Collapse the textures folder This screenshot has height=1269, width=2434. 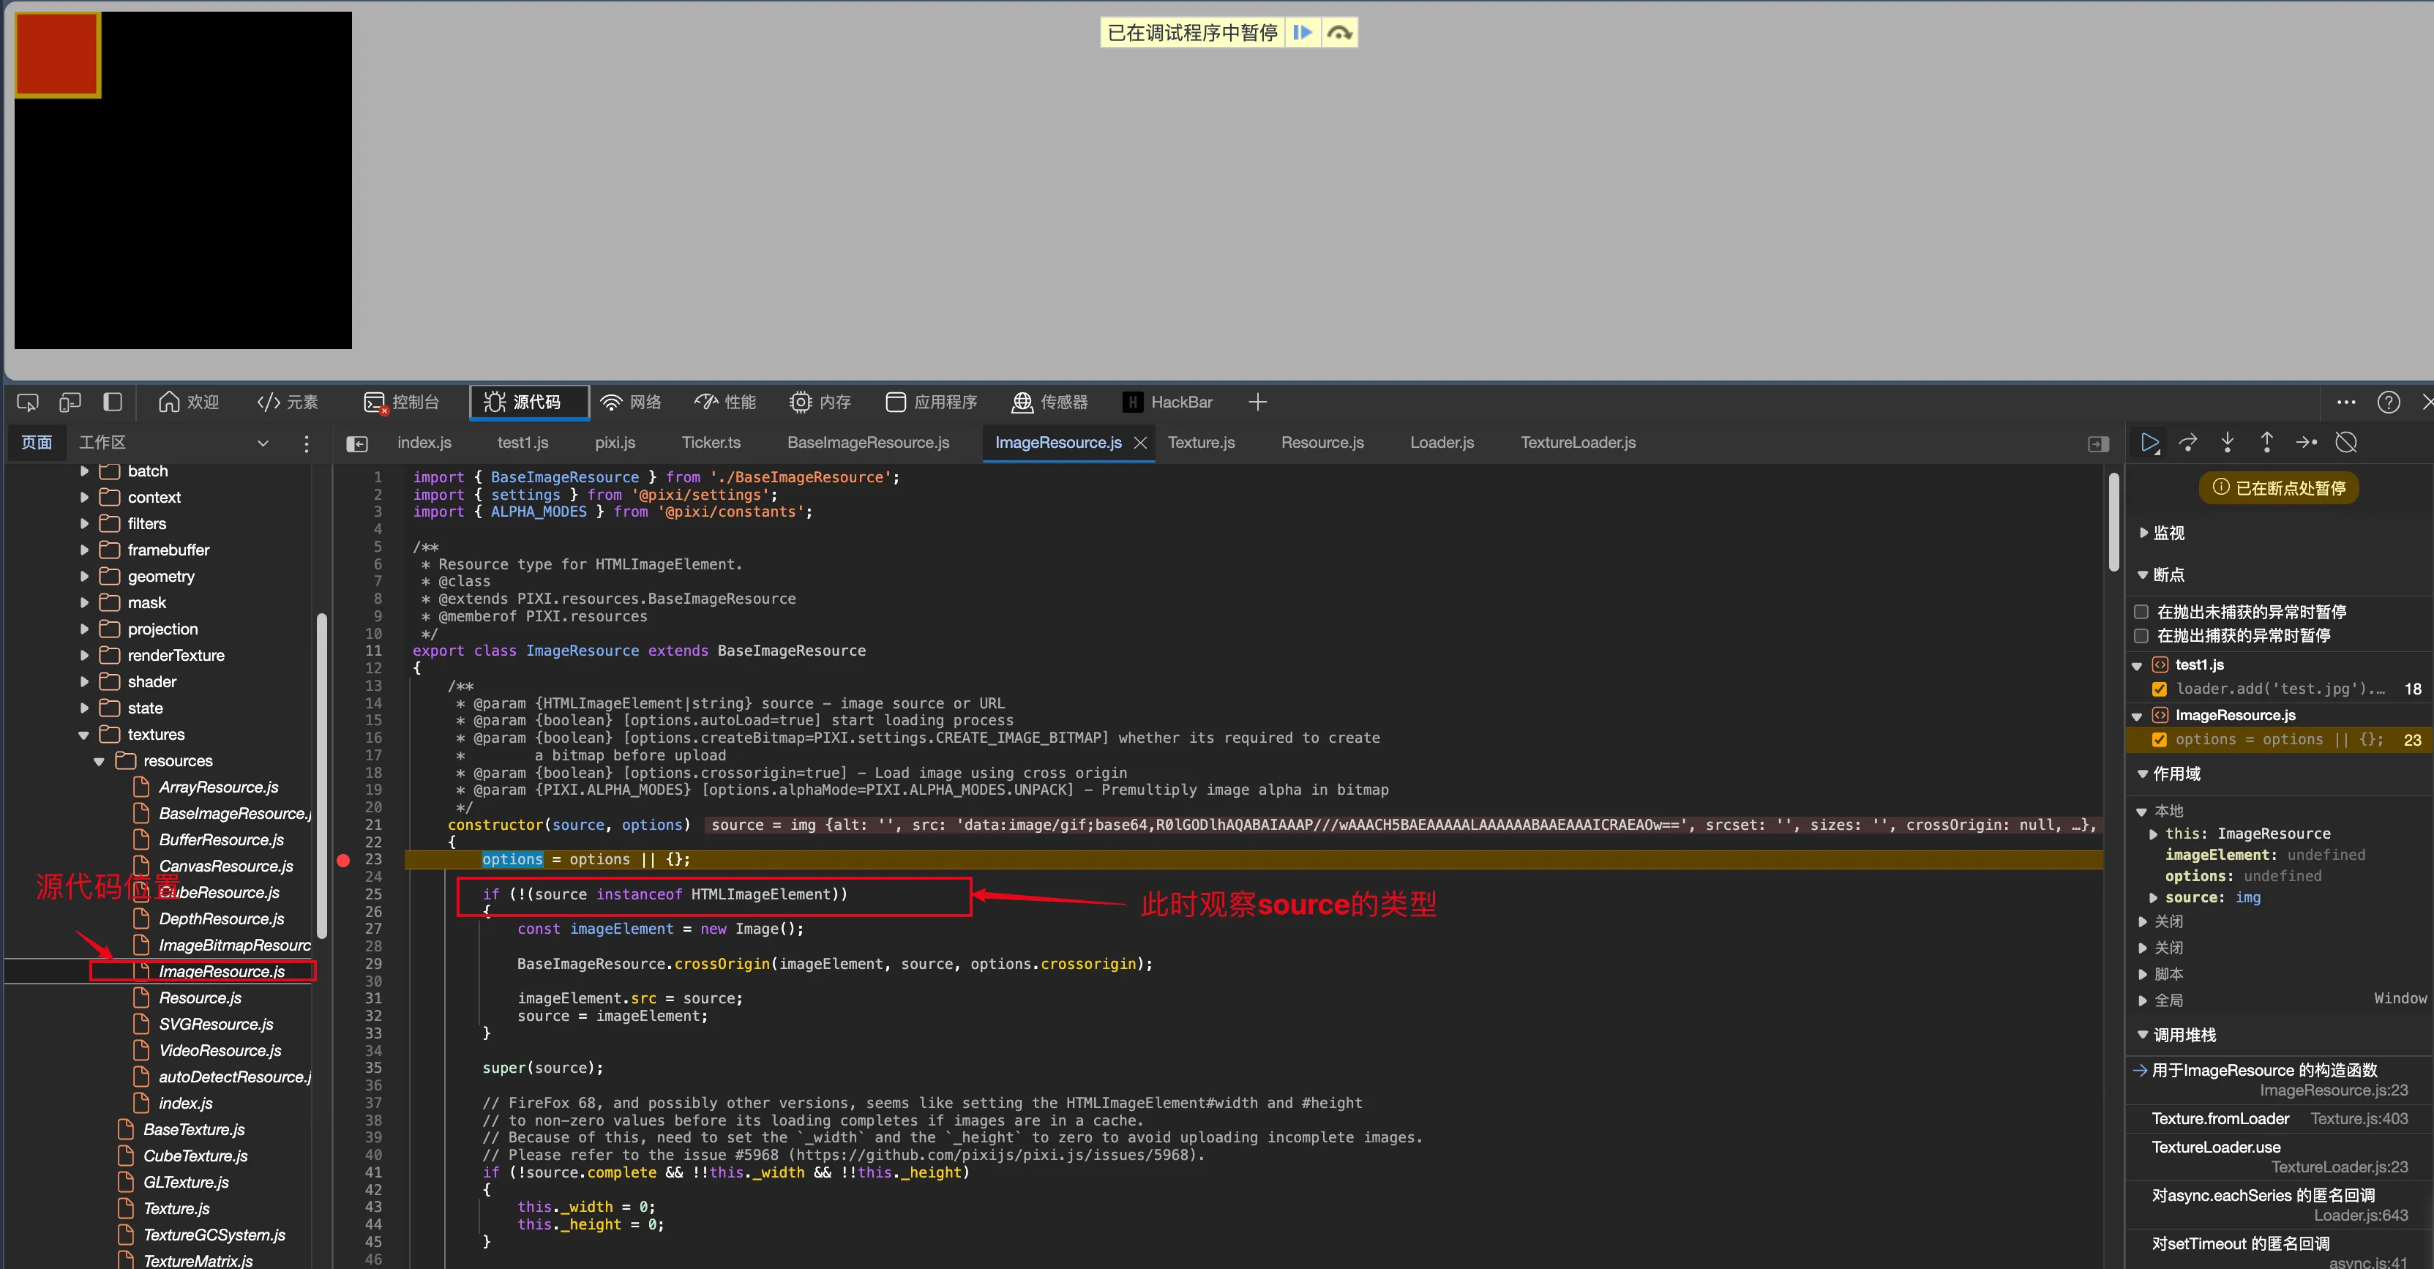[x=84, y=734]
